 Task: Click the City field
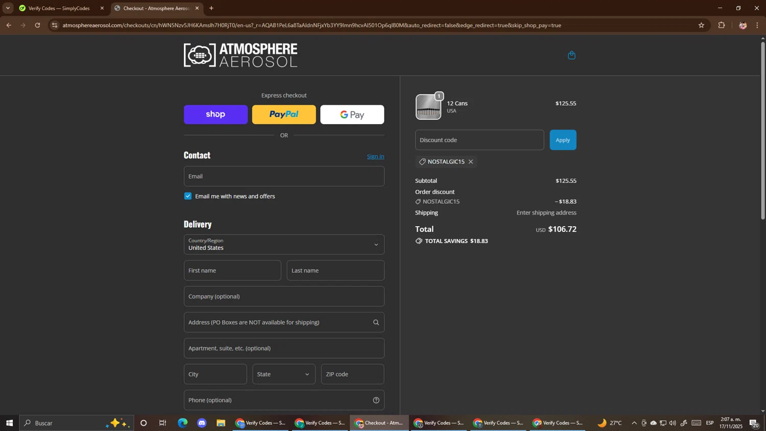tap(216, 374)
